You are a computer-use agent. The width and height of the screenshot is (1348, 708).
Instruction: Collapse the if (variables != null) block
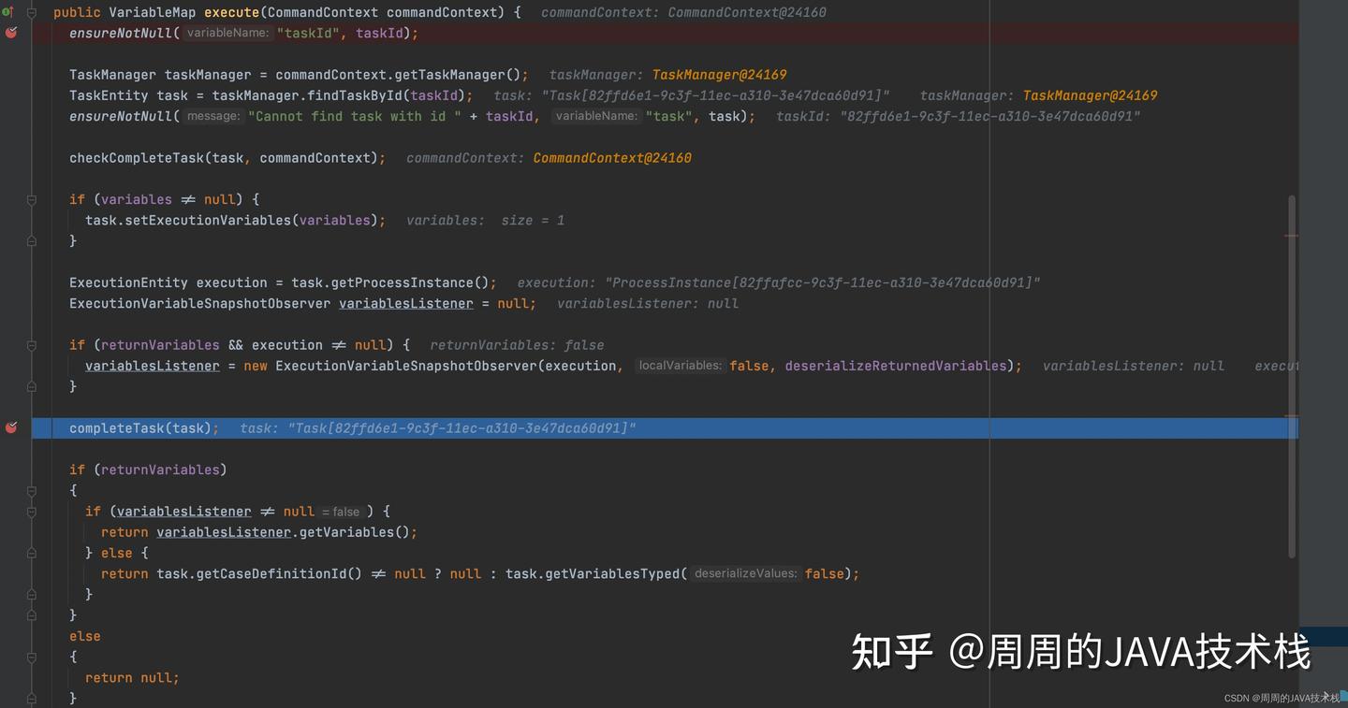point(30,198)
